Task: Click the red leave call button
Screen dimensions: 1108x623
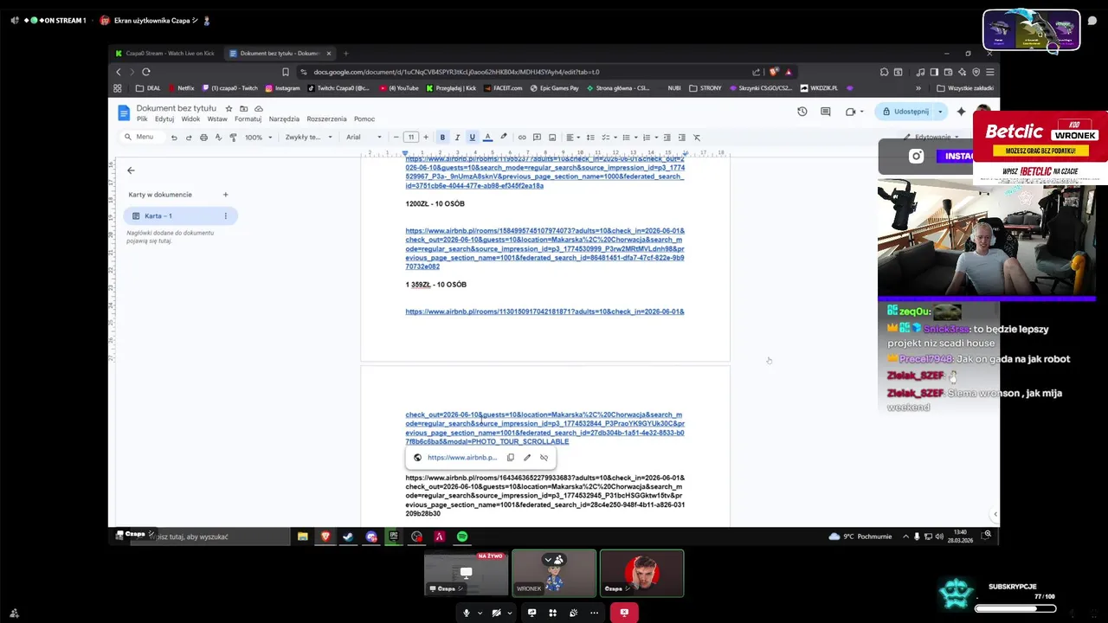Action: 624,613
